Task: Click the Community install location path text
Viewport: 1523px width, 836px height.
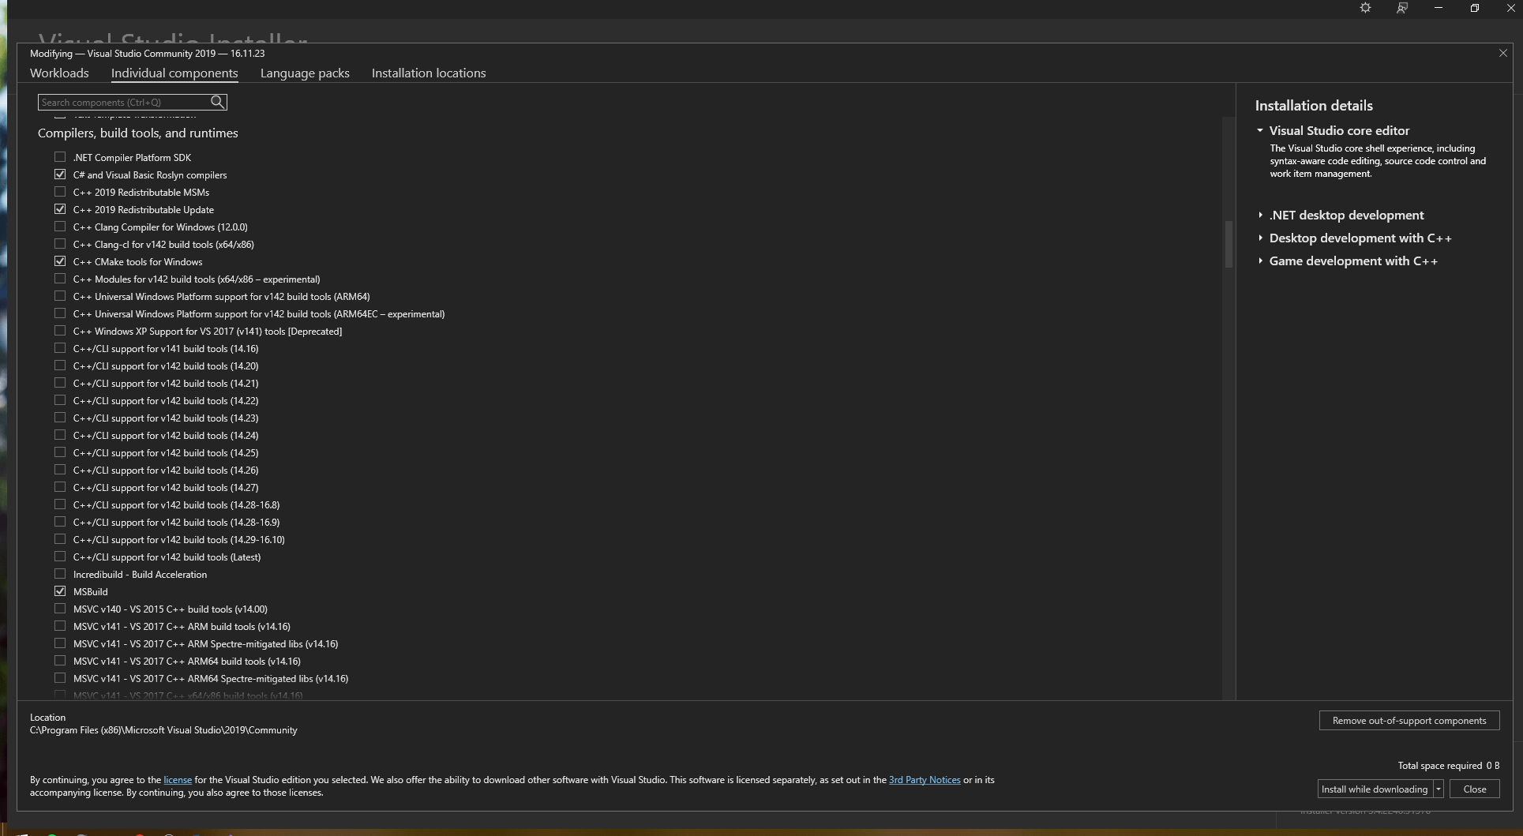Action: 163,730
